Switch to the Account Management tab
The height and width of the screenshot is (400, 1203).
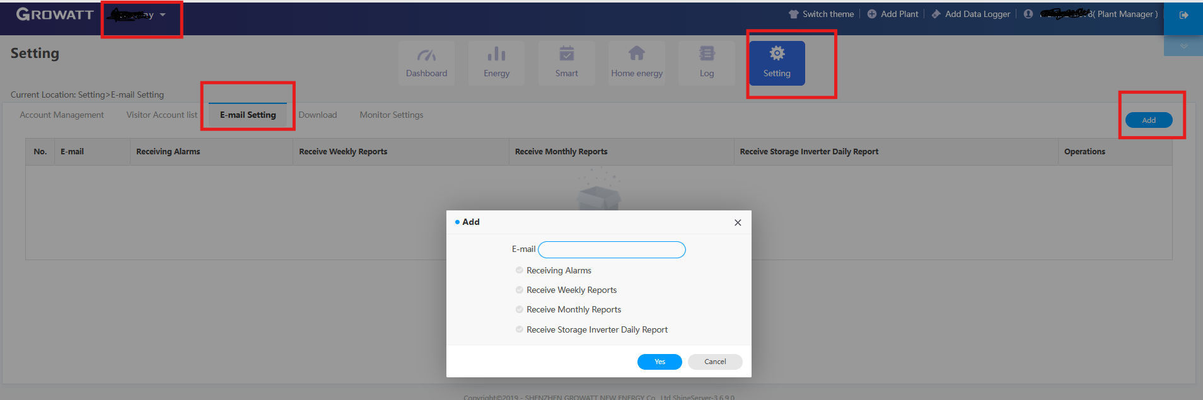[62, 115]
